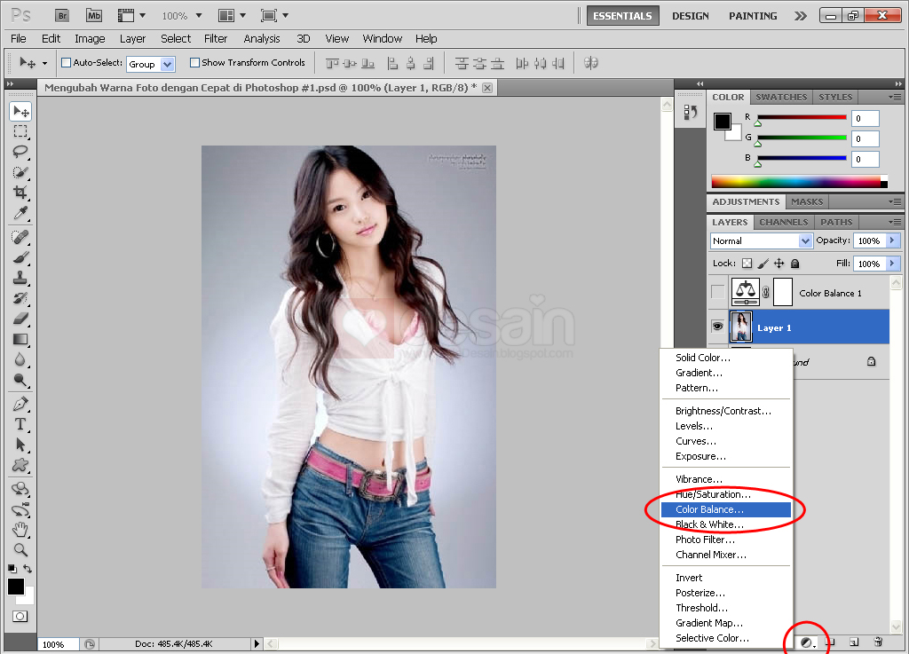Viewport: 909px width, 654px height.
Task: Select the Custom Shape tool
Action: click(x=20, y=465)
